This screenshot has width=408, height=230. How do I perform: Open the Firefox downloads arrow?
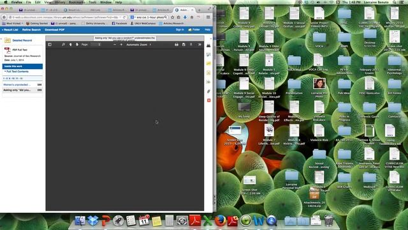(x=185, y=17)
